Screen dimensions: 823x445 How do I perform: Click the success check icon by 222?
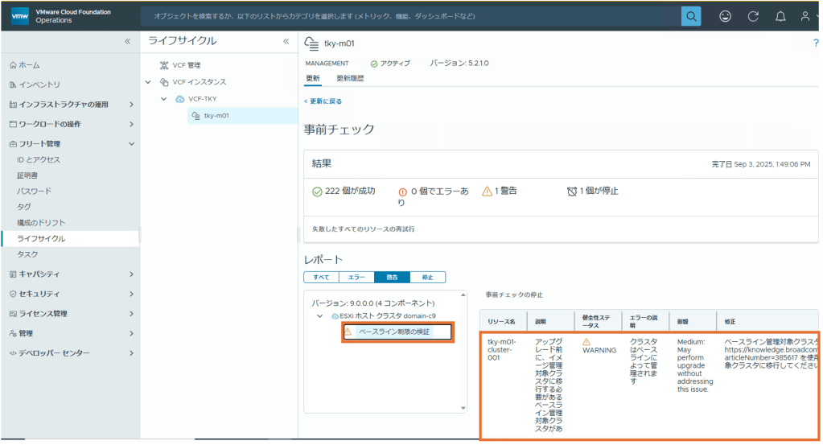pyautogui.click(x=317, y=192)
